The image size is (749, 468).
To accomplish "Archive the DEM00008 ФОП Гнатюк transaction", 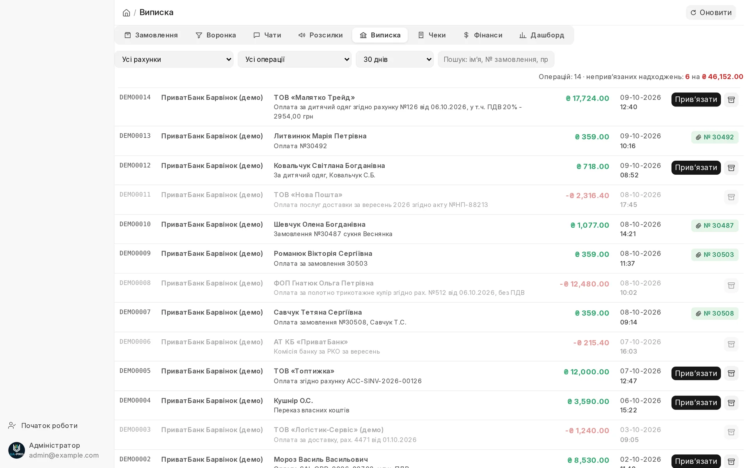I will point(731,285).
